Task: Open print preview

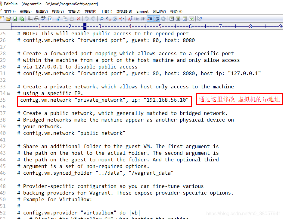Action: pyautogui.click(x=30, y=19)
